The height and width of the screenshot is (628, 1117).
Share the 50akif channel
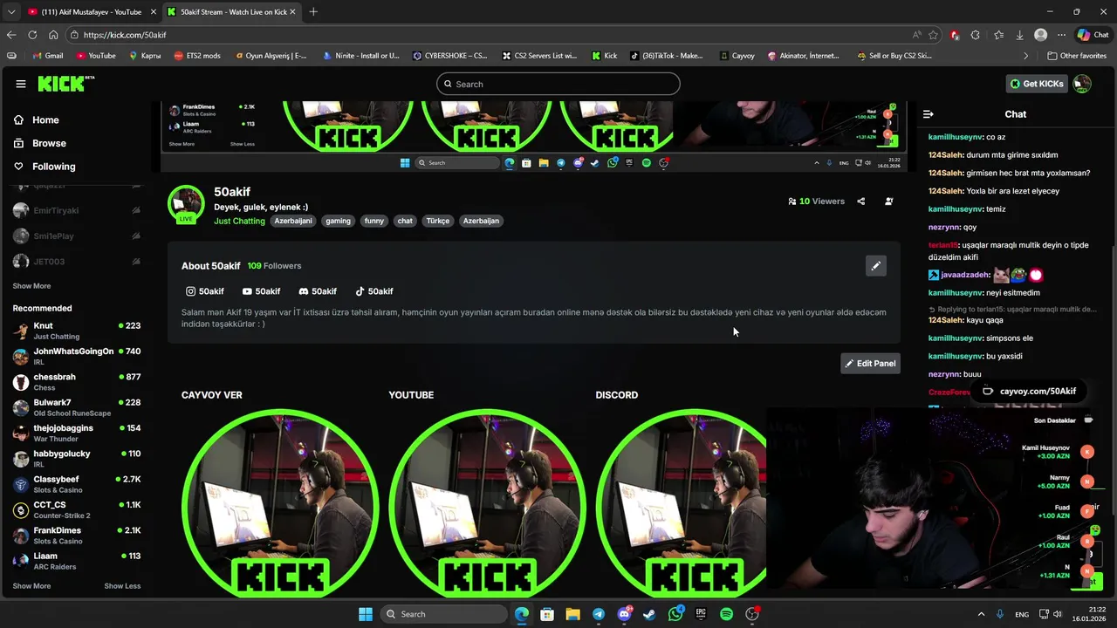pos(861,201)
